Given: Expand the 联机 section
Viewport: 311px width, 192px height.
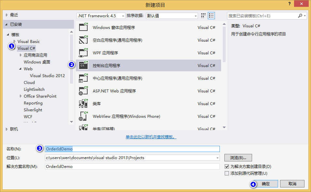Looking at the screenshot, I should coord(7,129).
